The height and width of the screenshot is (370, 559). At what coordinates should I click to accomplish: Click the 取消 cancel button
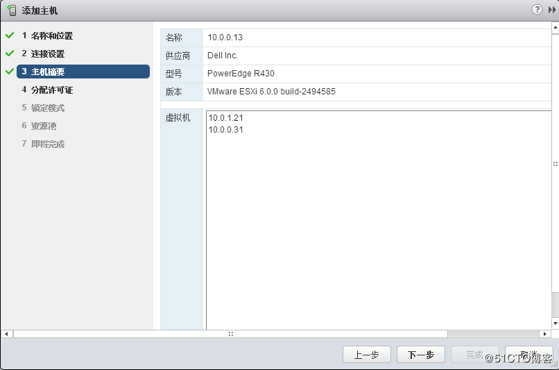[x=529, y=355]
